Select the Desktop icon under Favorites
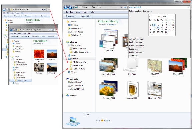This screenshot has height=129, width=192. point(69,25)
